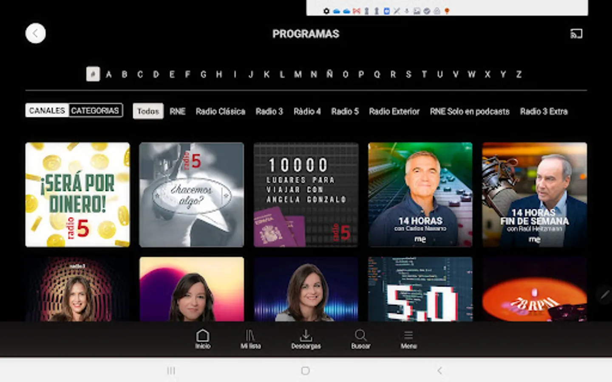The image size is (612, 382).
Task: Filter programs by letter N
Action: point(314,74)
